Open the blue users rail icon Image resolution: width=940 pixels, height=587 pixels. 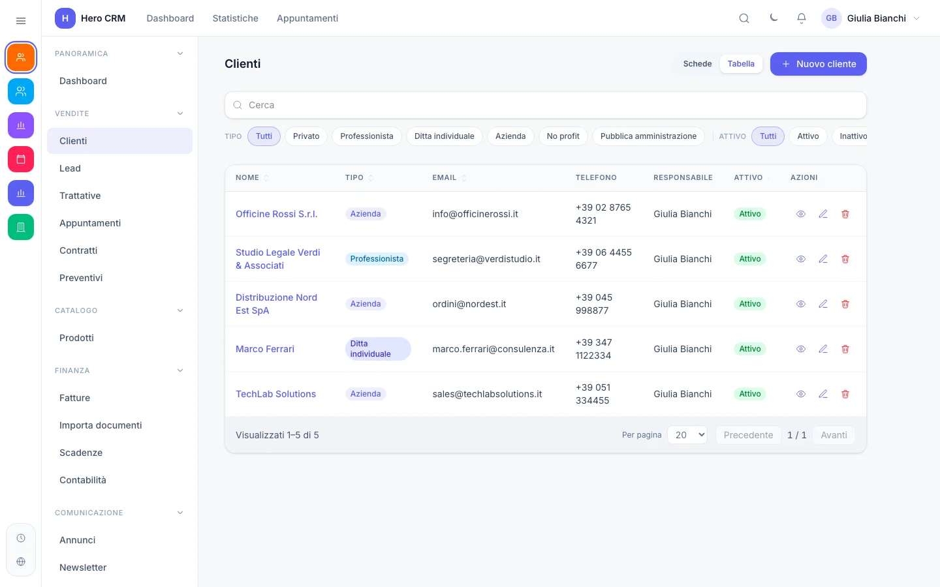[21, 91]
